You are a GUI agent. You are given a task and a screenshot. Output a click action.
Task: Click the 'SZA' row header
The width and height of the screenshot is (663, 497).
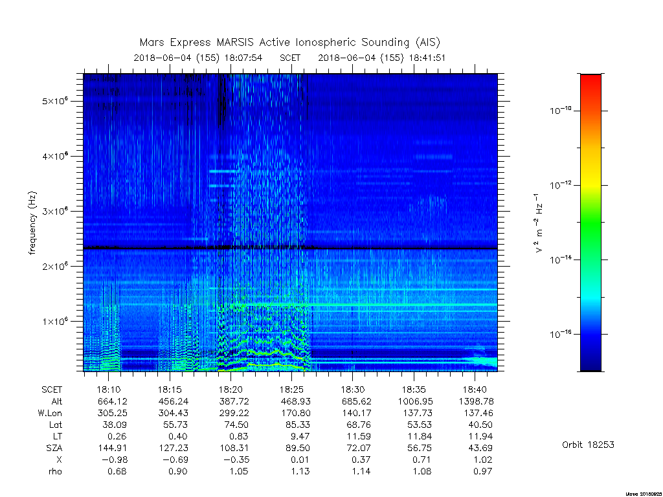click(x=54, y=448)
